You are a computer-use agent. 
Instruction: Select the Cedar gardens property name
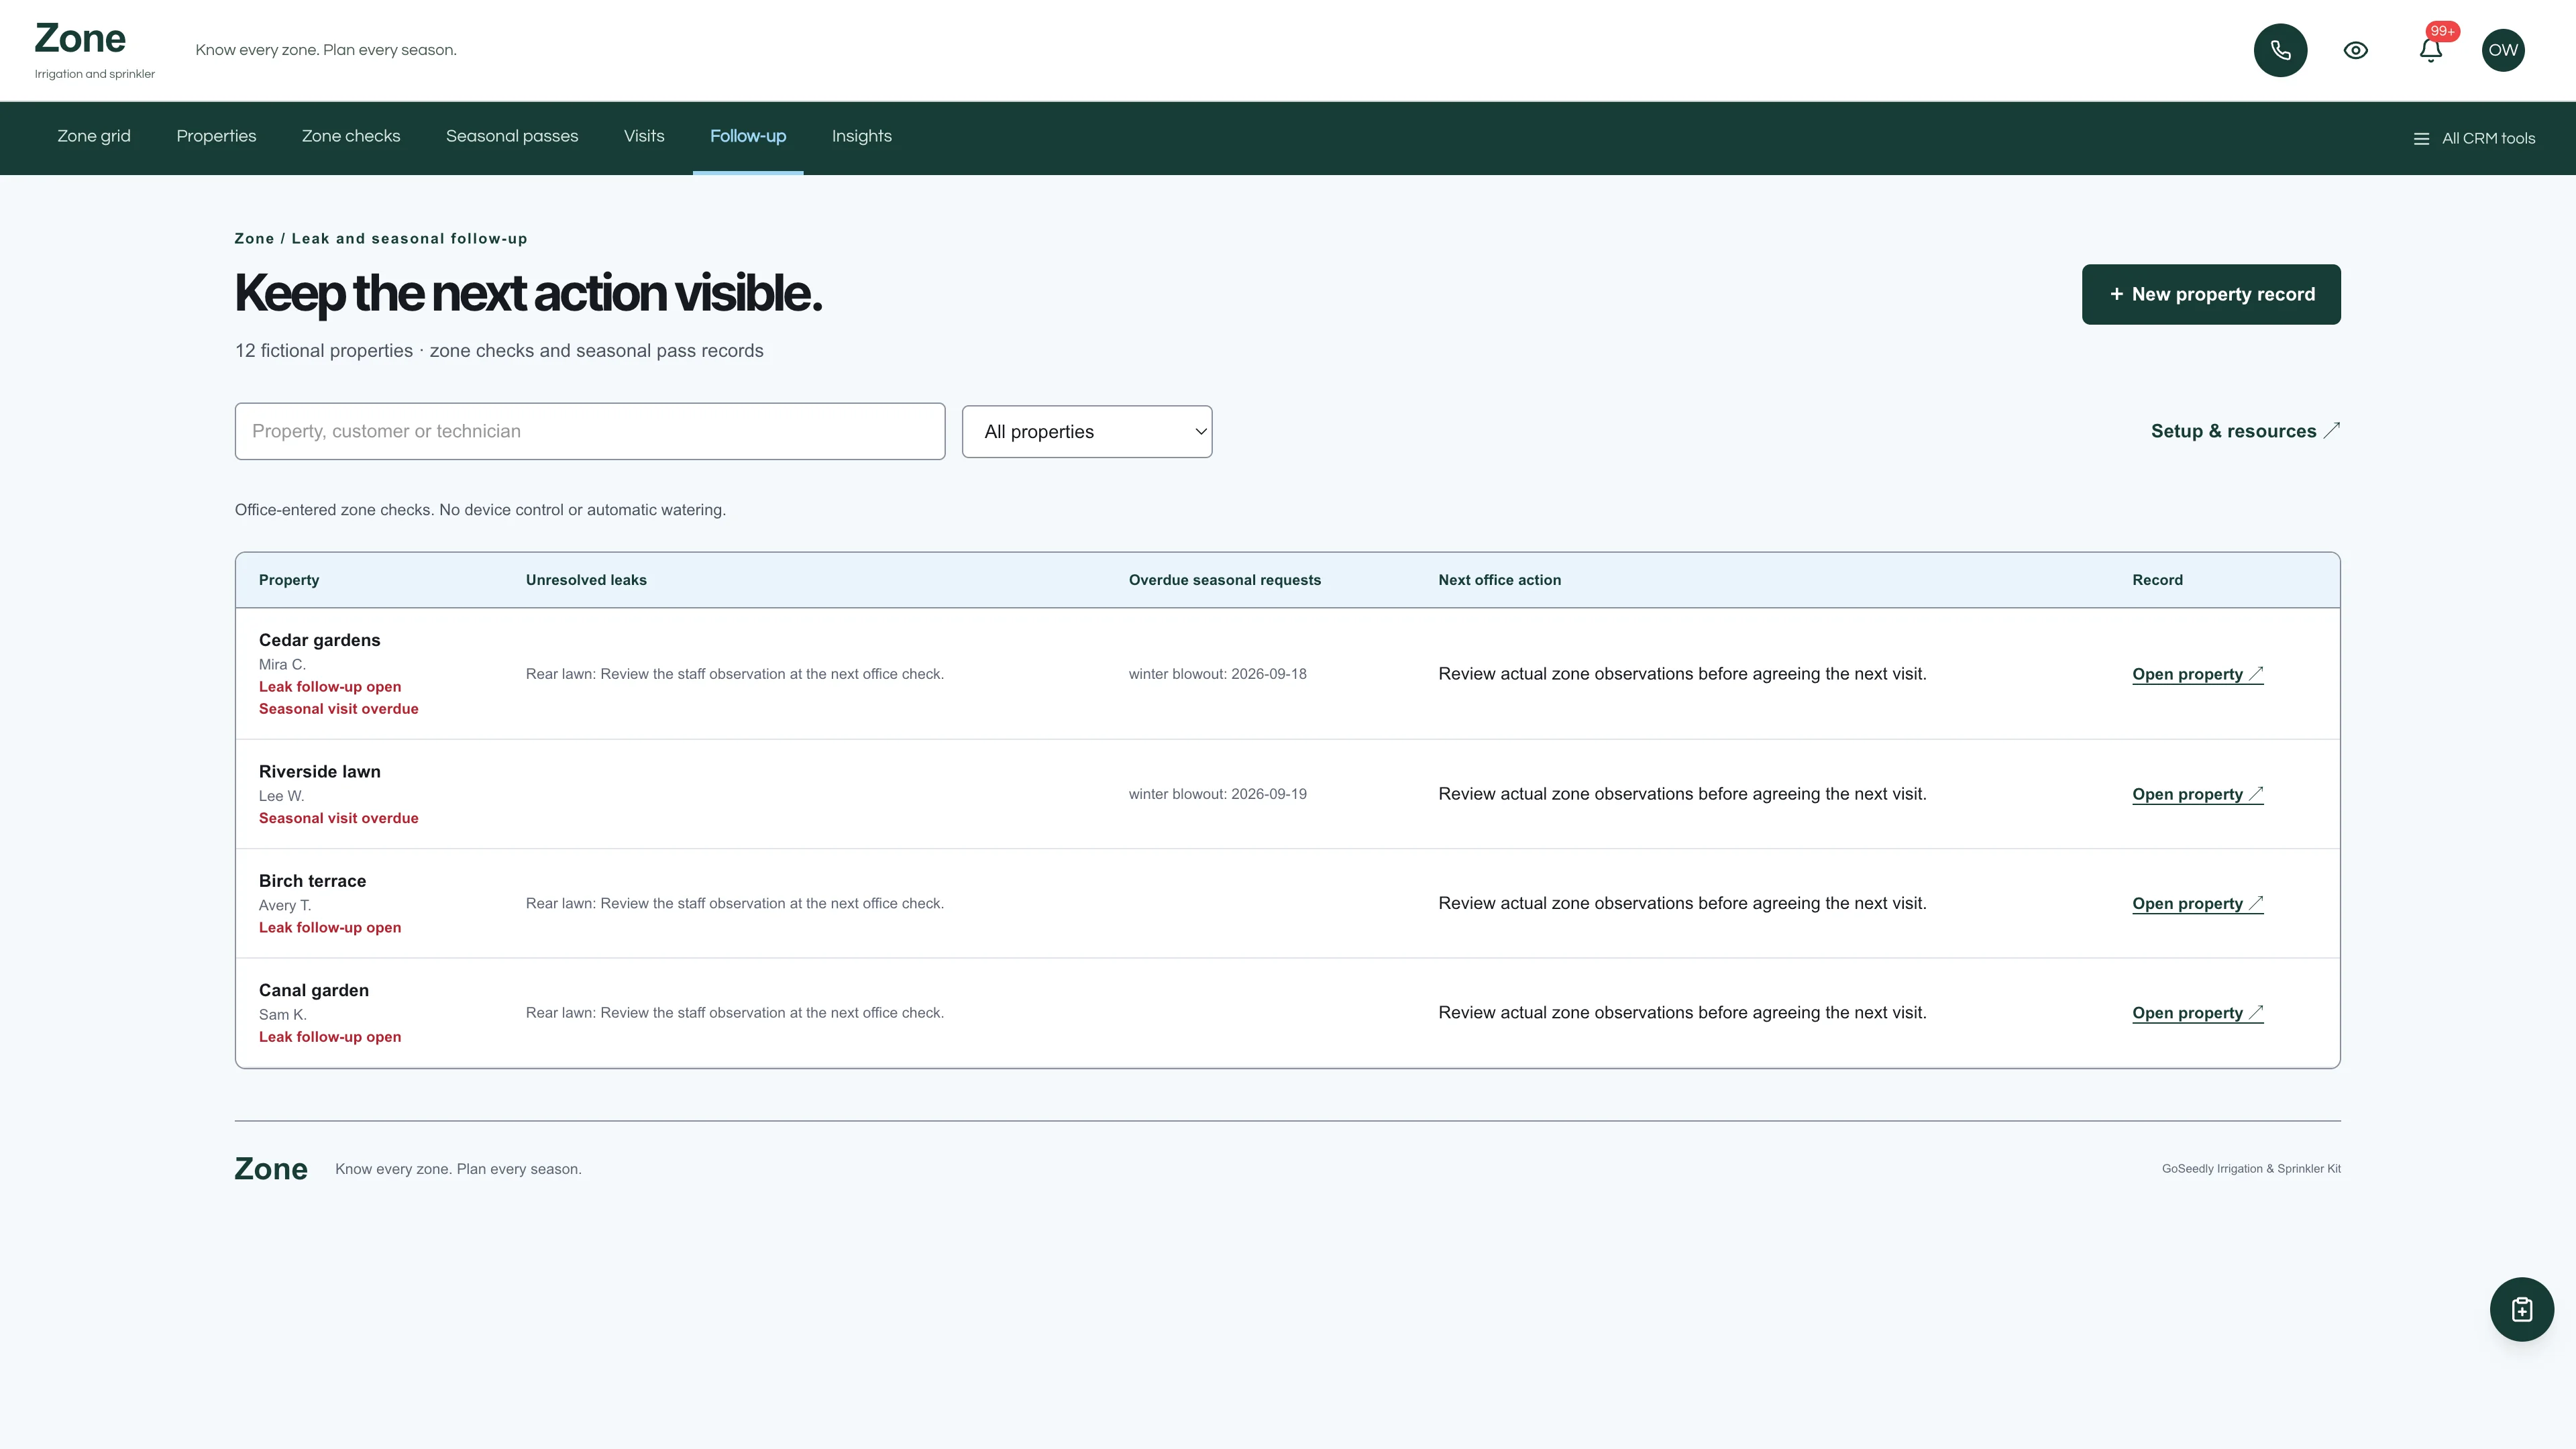pos(319,640)
